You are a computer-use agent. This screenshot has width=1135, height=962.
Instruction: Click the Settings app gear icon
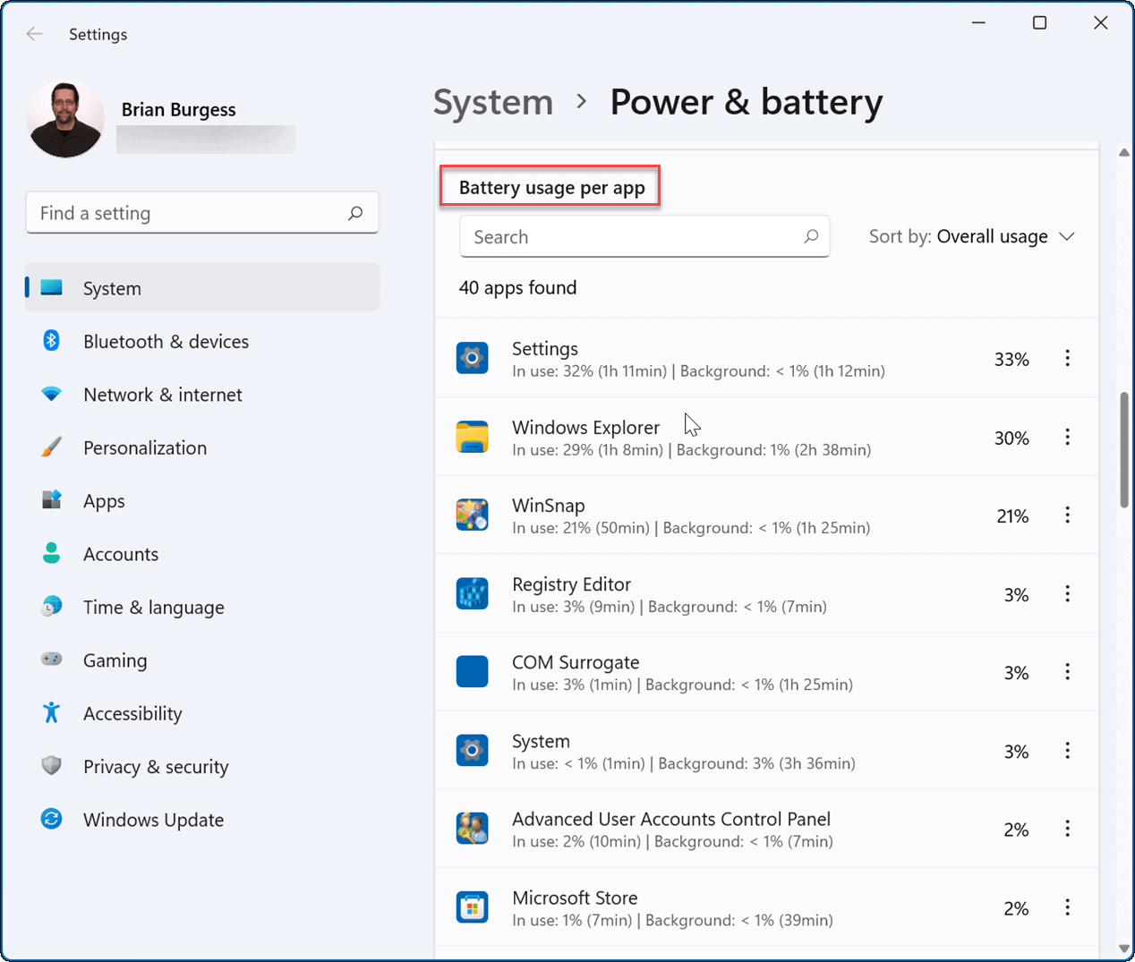[x=472, y=358]
